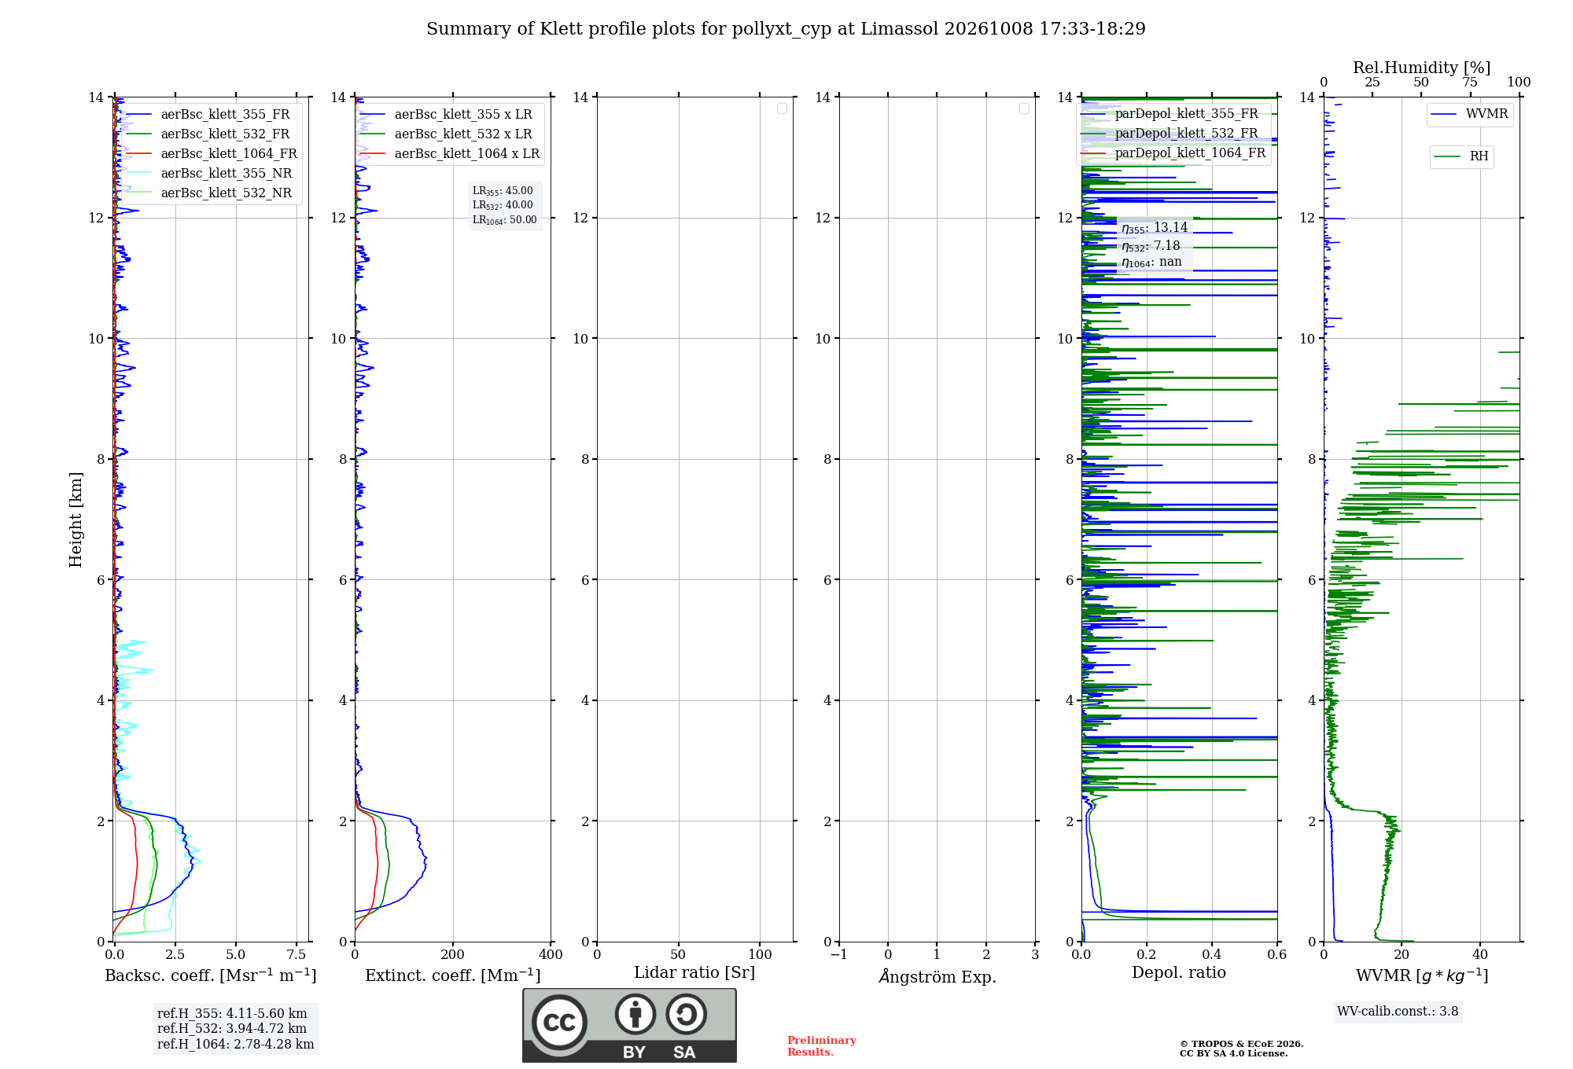This screenshot has height=1069, width=1573.
Task: Click the Height [km] axis label
Action: 76,520
